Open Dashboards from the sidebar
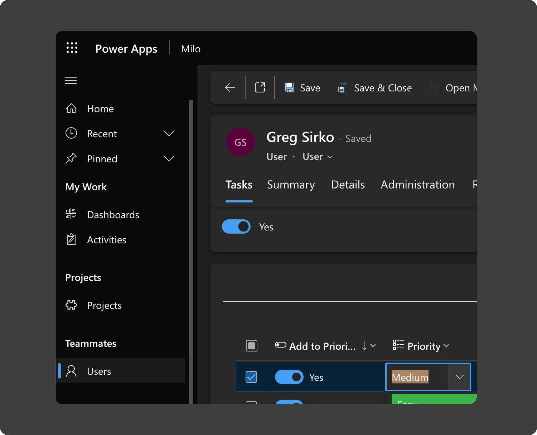Screen dimensions: 537x435 coord(113,215)
